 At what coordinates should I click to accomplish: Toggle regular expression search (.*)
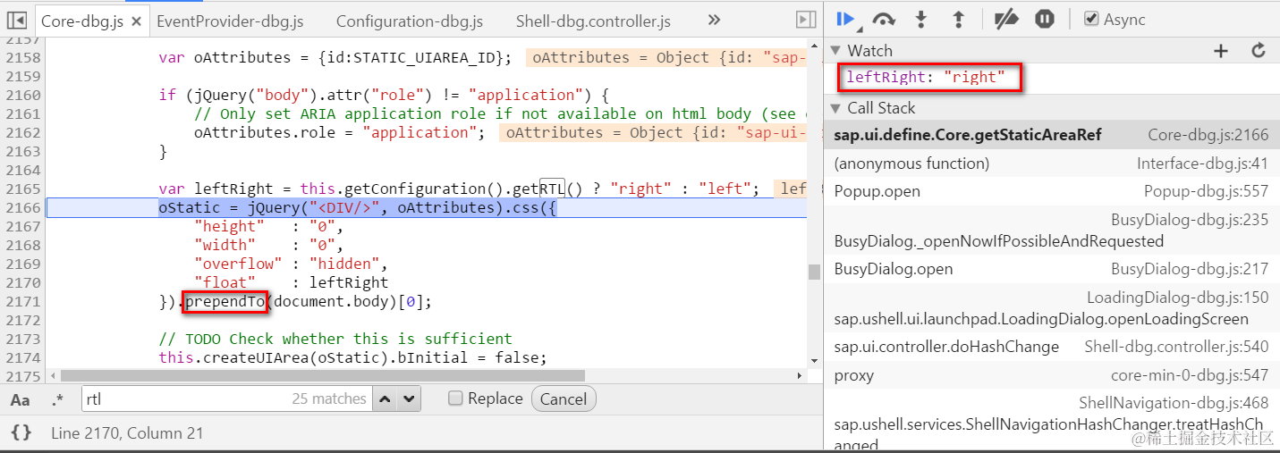click(x=58, y=399)
